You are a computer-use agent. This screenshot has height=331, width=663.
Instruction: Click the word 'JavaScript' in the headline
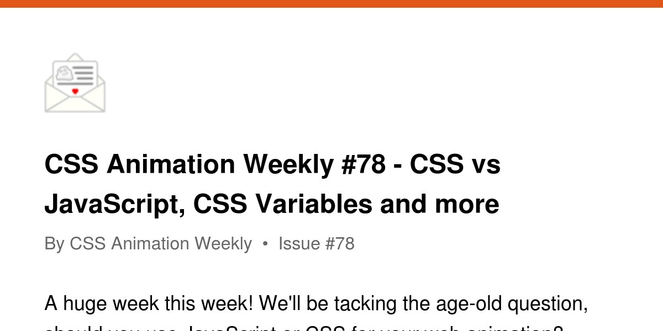[114, 204]
